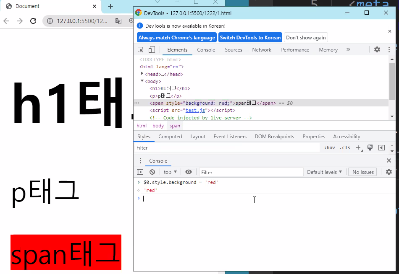Open a new browser tab
Screen dimensions: 399x274
point(110,6)
